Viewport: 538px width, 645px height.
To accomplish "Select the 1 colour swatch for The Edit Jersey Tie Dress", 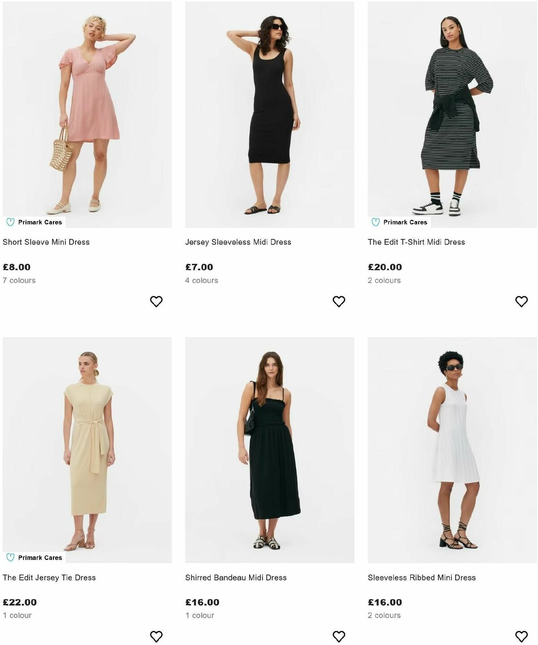I will tap(17, 615).
